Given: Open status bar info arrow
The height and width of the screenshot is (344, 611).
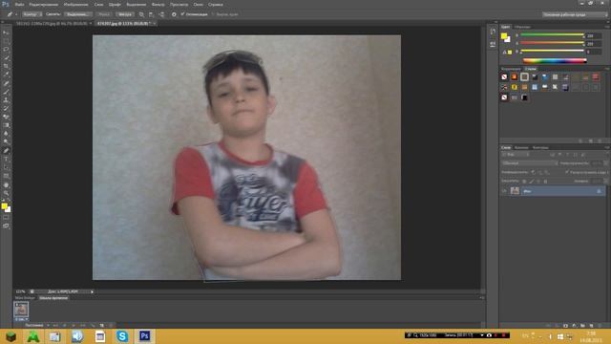Looking at the screenshot, I should (93, 291).
